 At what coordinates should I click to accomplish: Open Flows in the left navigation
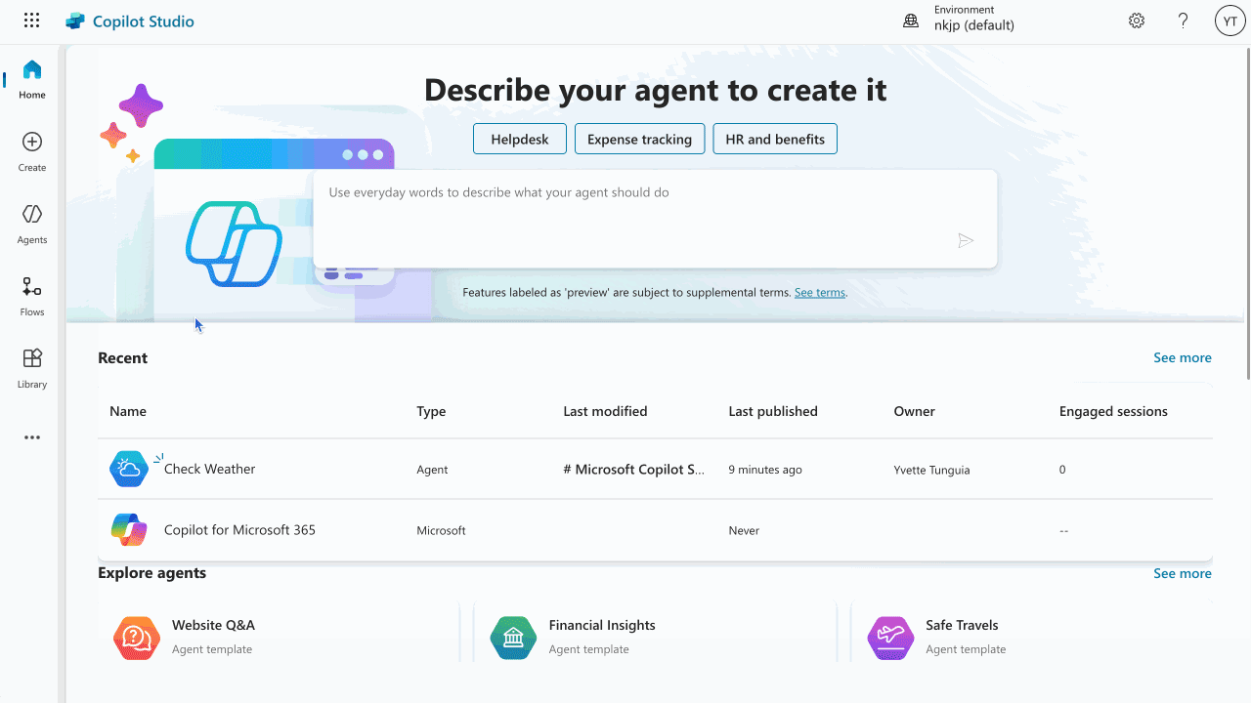pyautogui.click(x=32, y=297)
